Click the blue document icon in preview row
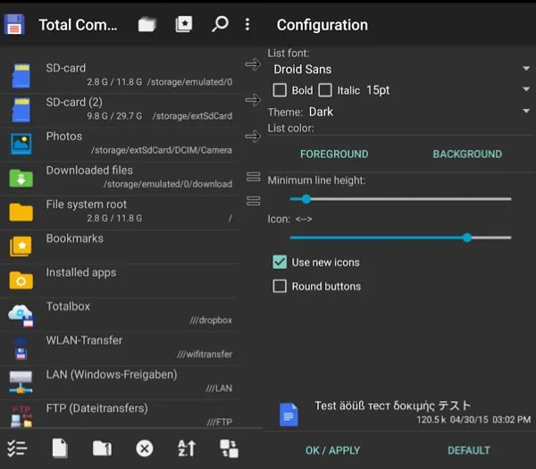The height and width of the screenshot is (469, 536). click(289, 415)
